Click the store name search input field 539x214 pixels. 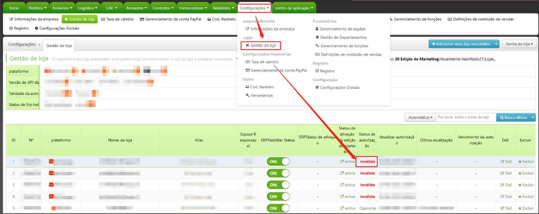[x=466, y=118]
